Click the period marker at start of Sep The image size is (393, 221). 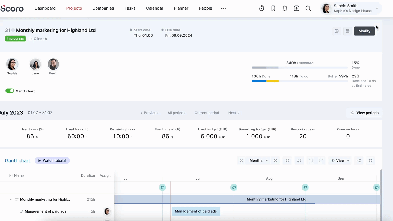[x=305, y=187]
